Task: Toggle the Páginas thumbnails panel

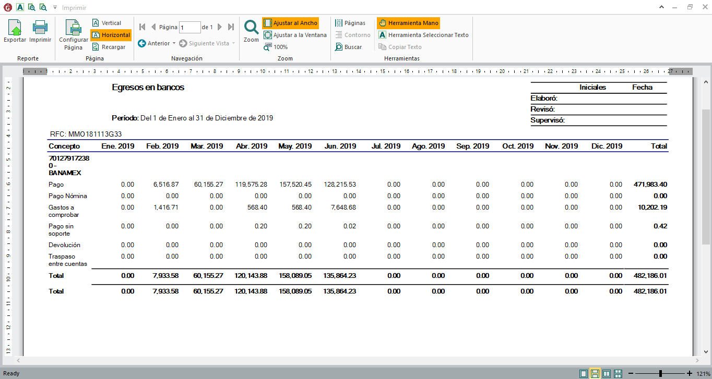Action: 350,23
